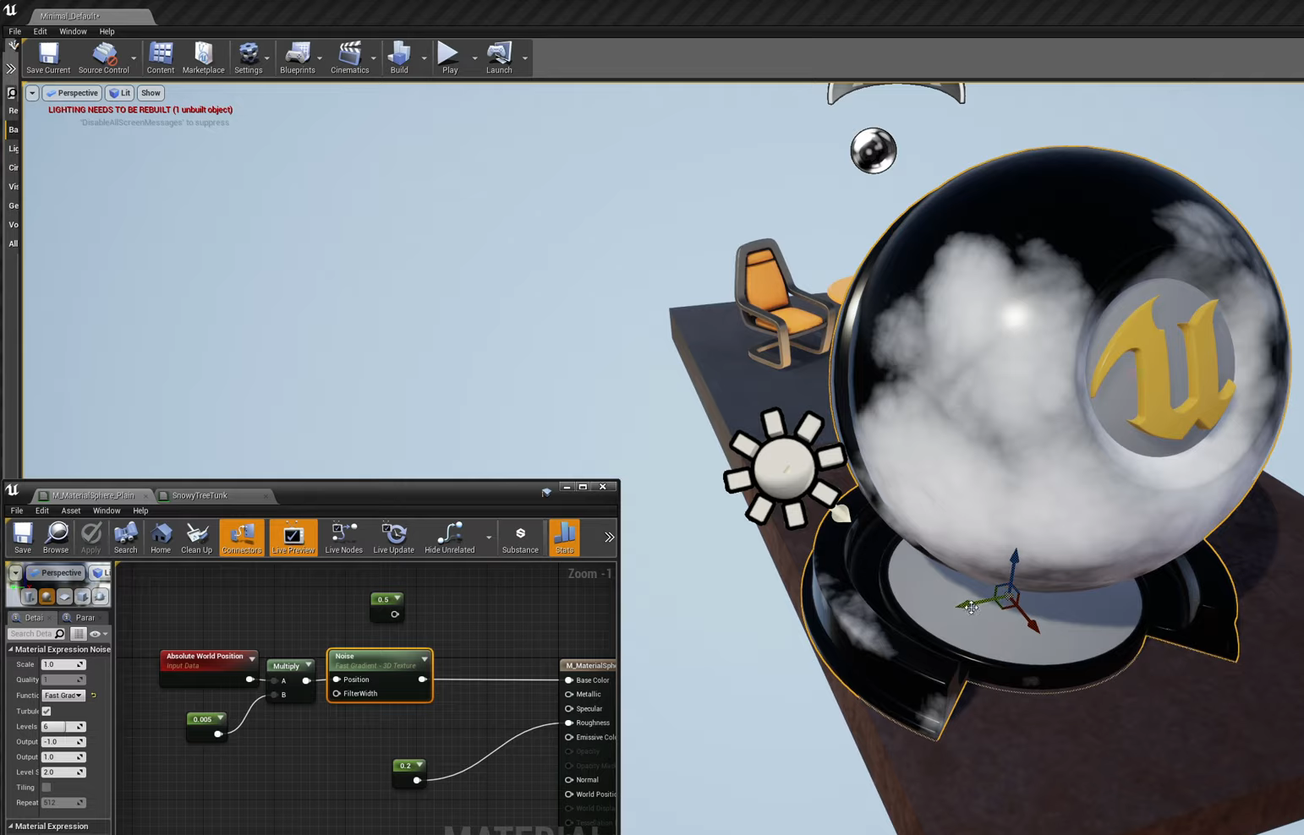Open the Content browser button
The image size is (1304, 835).
point(160,58)
